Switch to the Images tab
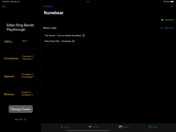 (124, 127)
